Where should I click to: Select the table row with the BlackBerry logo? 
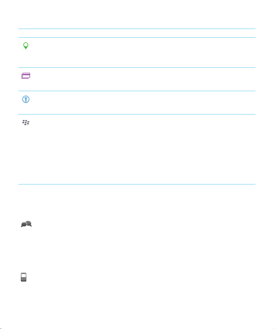click(x=137, y=149)
